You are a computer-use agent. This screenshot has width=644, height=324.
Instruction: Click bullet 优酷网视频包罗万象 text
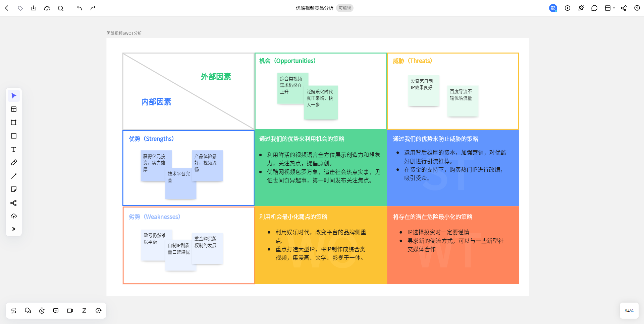pyautogui.click(x=323, y=176)
